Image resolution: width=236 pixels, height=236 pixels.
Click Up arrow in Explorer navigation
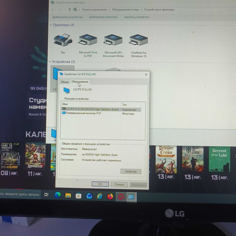click(69, 10)
